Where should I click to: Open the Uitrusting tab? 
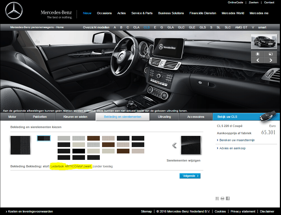pos(164,117)
